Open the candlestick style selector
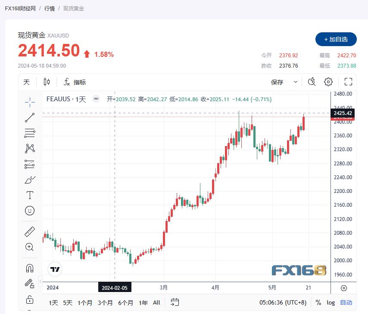 [x=47, y=81]
